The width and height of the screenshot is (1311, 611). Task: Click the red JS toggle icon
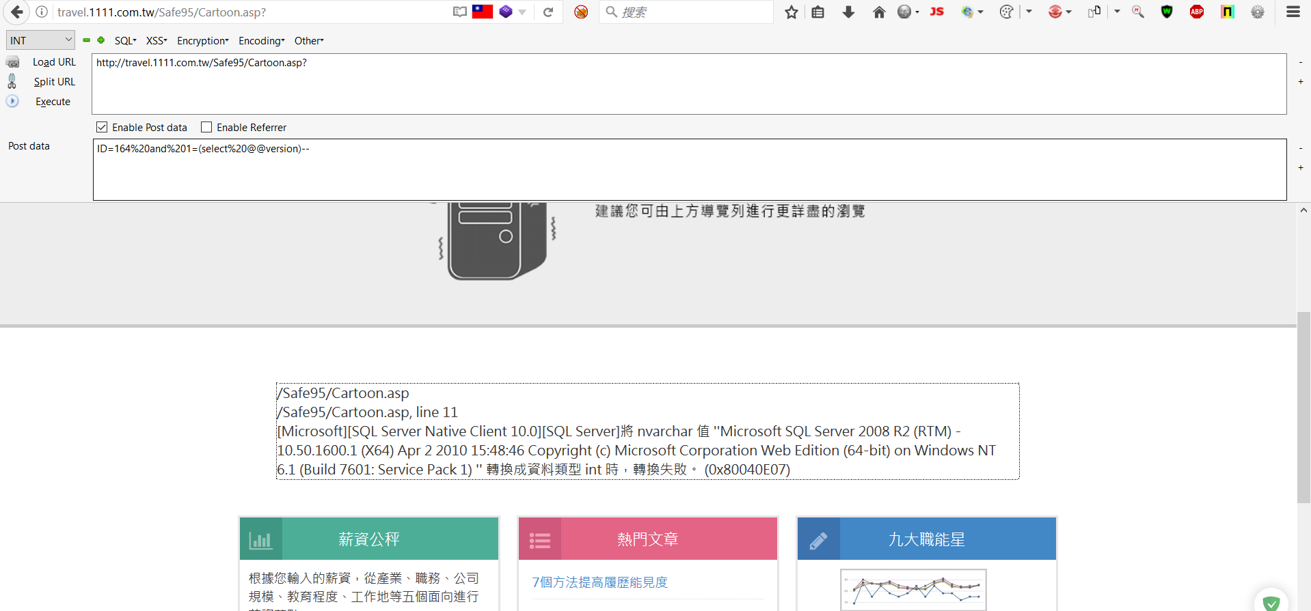tap(937, 12)
